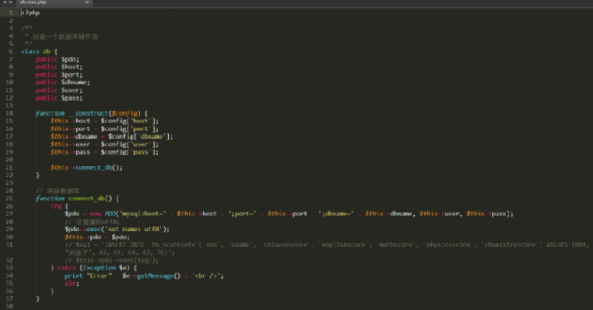The height and width of the screenshot is (310, 593).
Task: Click 'public $pdo;' property line
Action: tap(57, 59)
